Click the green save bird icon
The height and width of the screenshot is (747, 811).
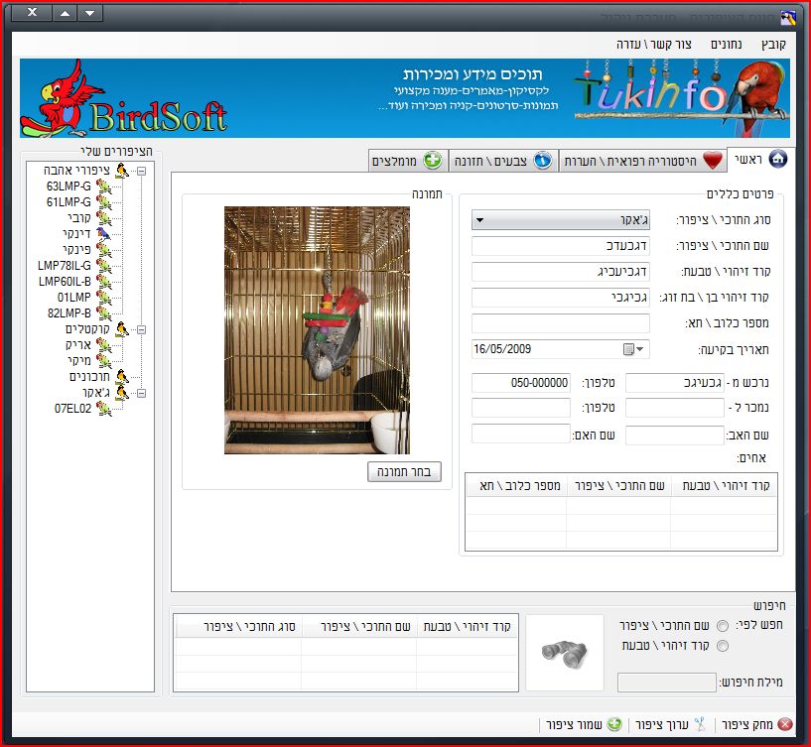[x=614, y=724]
